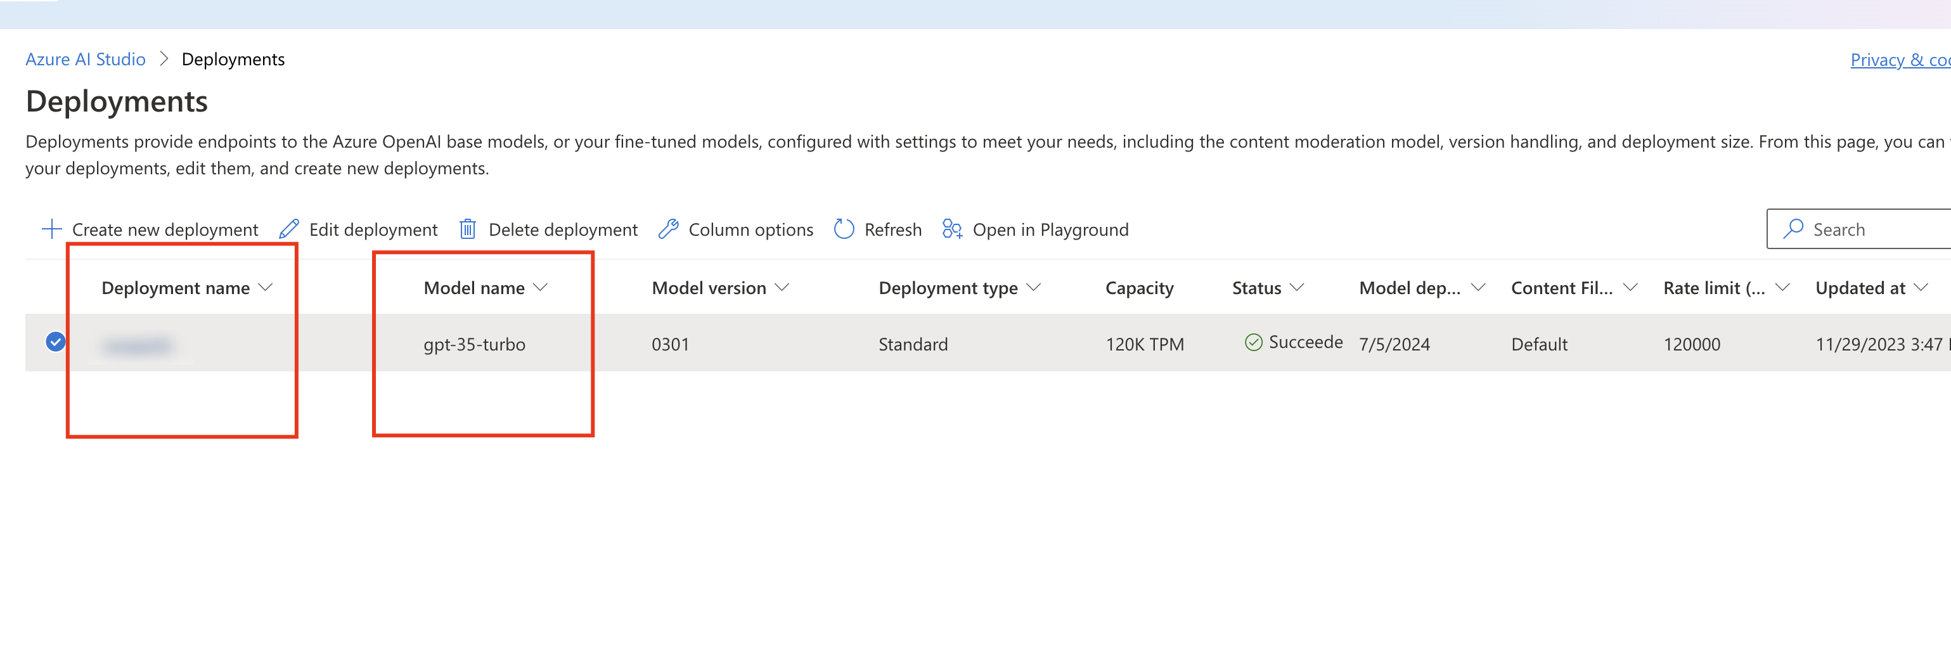
Task: Click the 120K TPM capacity cell
Action: (x=1144, y=345)
